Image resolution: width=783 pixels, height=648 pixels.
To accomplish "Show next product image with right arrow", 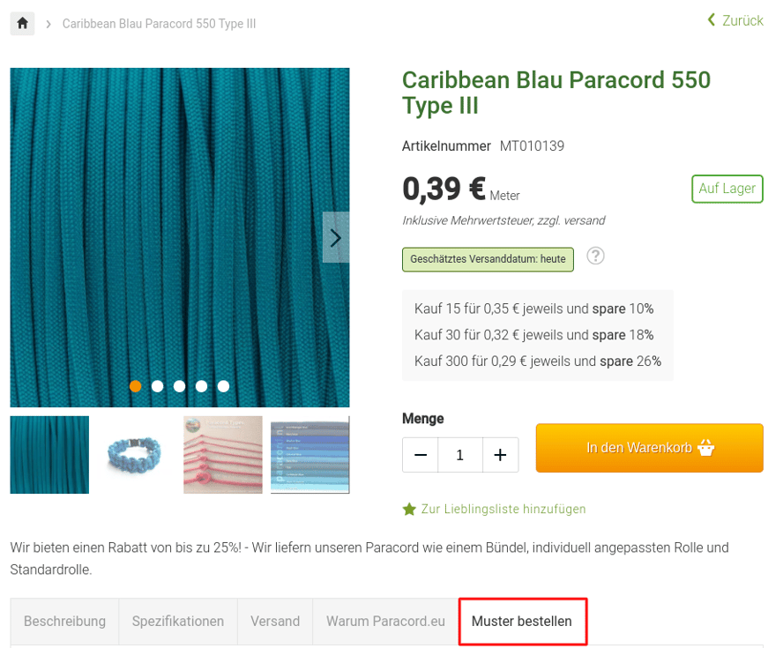I will point(336,238).
